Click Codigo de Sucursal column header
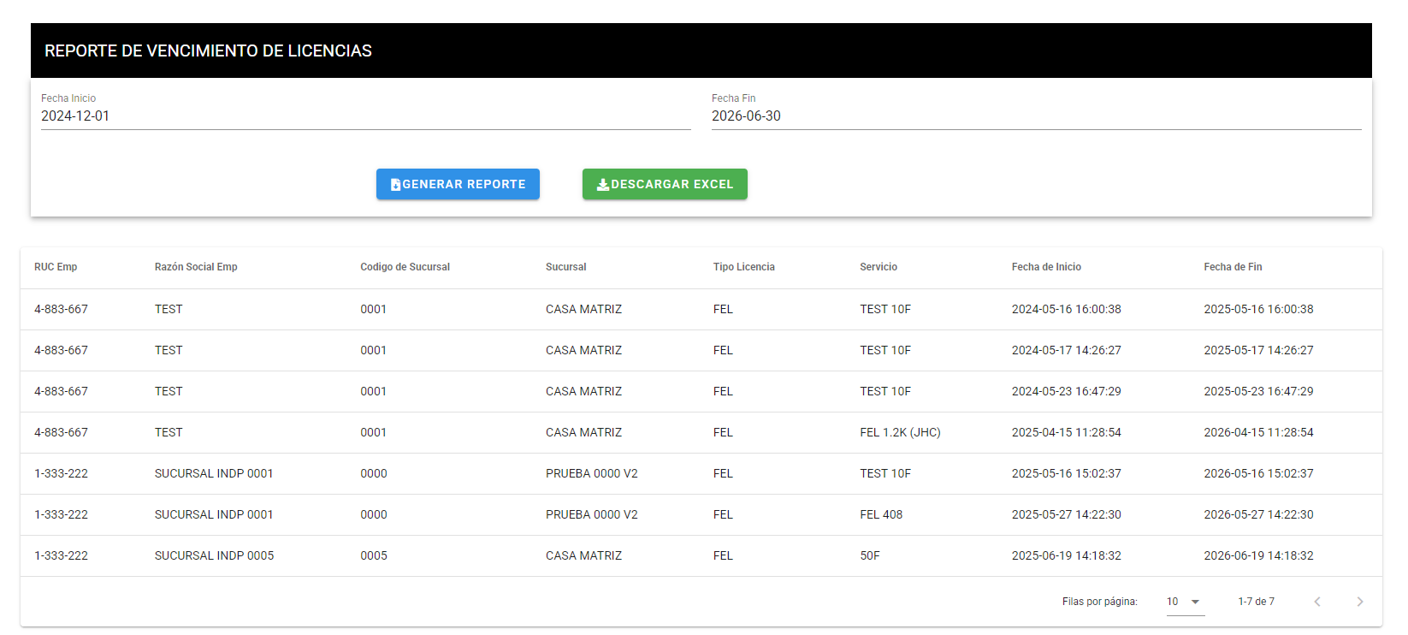This screenshot has height=635, width=1408. tap(405, 267)
